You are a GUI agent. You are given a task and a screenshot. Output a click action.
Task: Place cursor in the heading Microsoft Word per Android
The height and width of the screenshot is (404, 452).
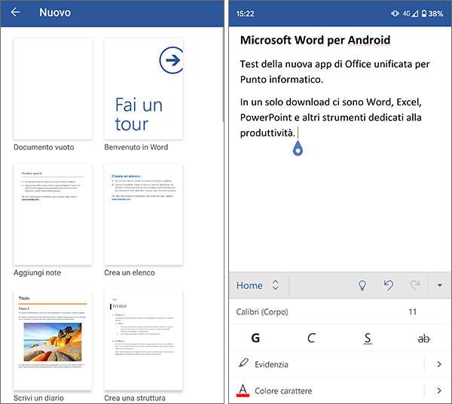click(315, 40)
